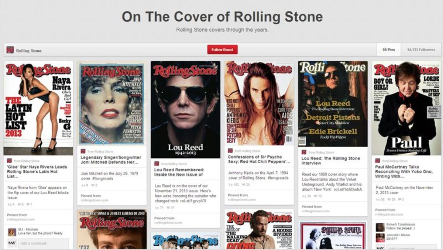Image resolution: width=443 pixels, height=250 pixels.
Task: Select the 98 Pins tab
Action: click(x=389, y=50)
